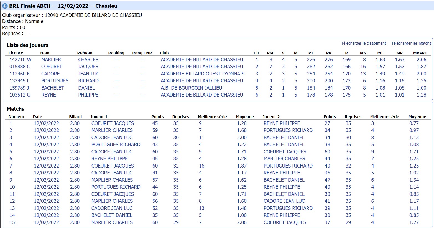Click Joueur 1 Moyenne 2.00 in match 3
The image size is (434, 228).
[242, 138]
